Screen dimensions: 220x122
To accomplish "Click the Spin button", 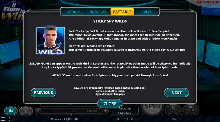I will pos(152,108).
